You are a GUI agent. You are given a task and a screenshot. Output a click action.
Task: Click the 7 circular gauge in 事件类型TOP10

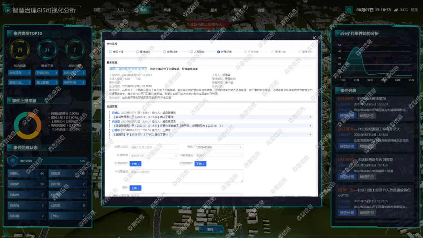pos(75,50)
